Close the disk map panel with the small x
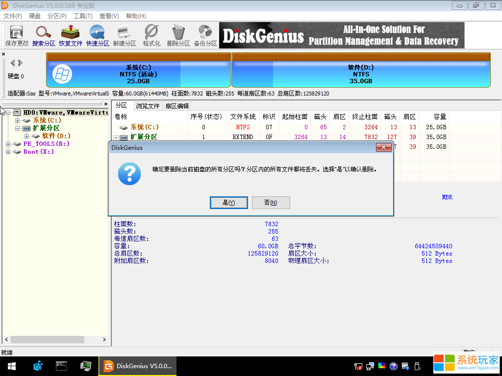This screenshot has width=502, height=376. click(3, 54)
